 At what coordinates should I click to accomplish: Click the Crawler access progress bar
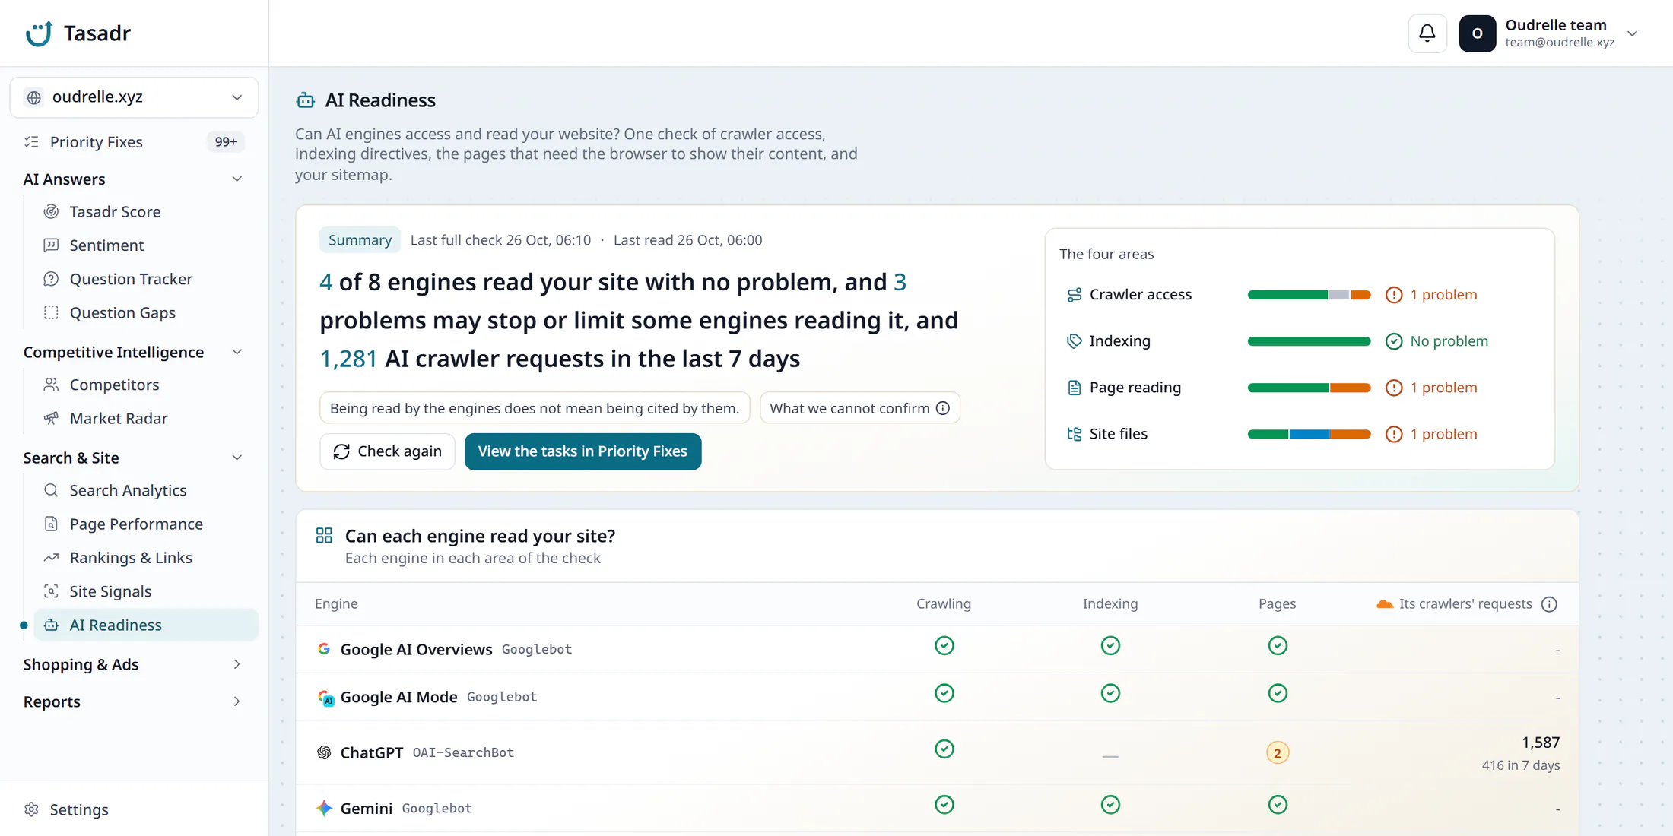(x=1309, y=295)
